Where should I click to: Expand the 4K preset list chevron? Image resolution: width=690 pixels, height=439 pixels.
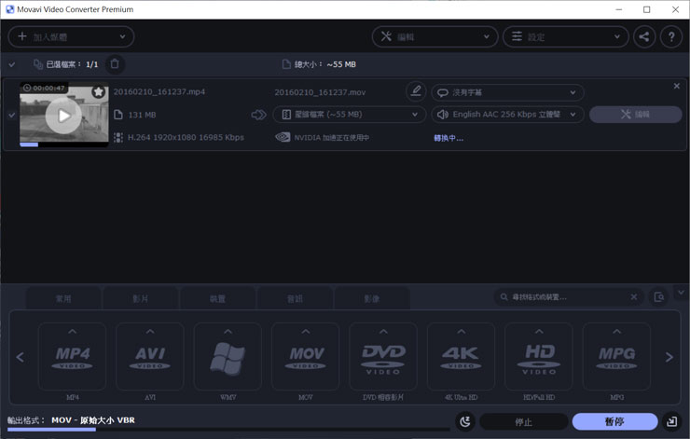(x=462, y=331)
